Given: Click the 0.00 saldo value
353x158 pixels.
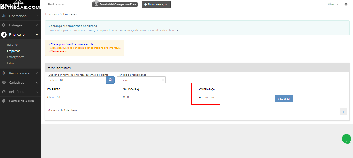Looking at the screenshot, I should point(126,97).
